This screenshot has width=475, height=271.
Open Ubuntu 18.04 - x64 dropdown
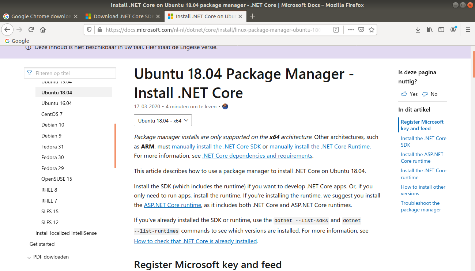(163, 120)
